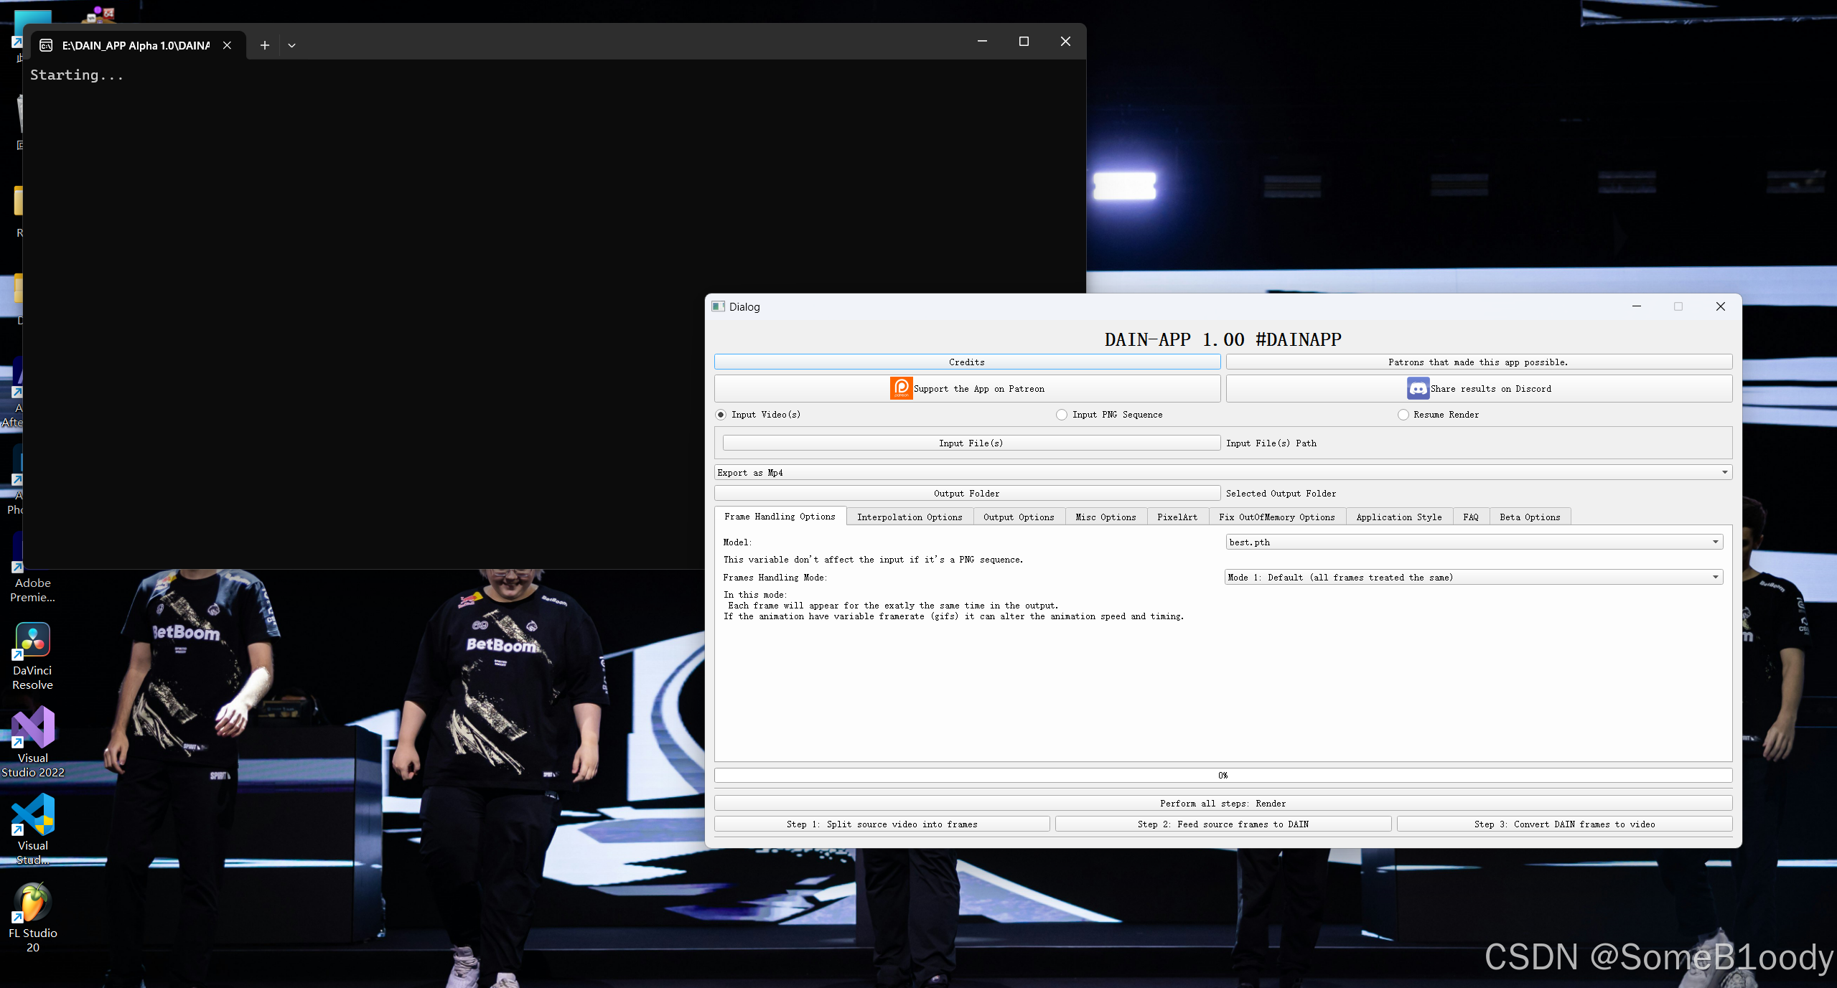Open the Fix OutOfMemory Options tab
This screenshot has height=988, width=1837.
(1276, 517)
